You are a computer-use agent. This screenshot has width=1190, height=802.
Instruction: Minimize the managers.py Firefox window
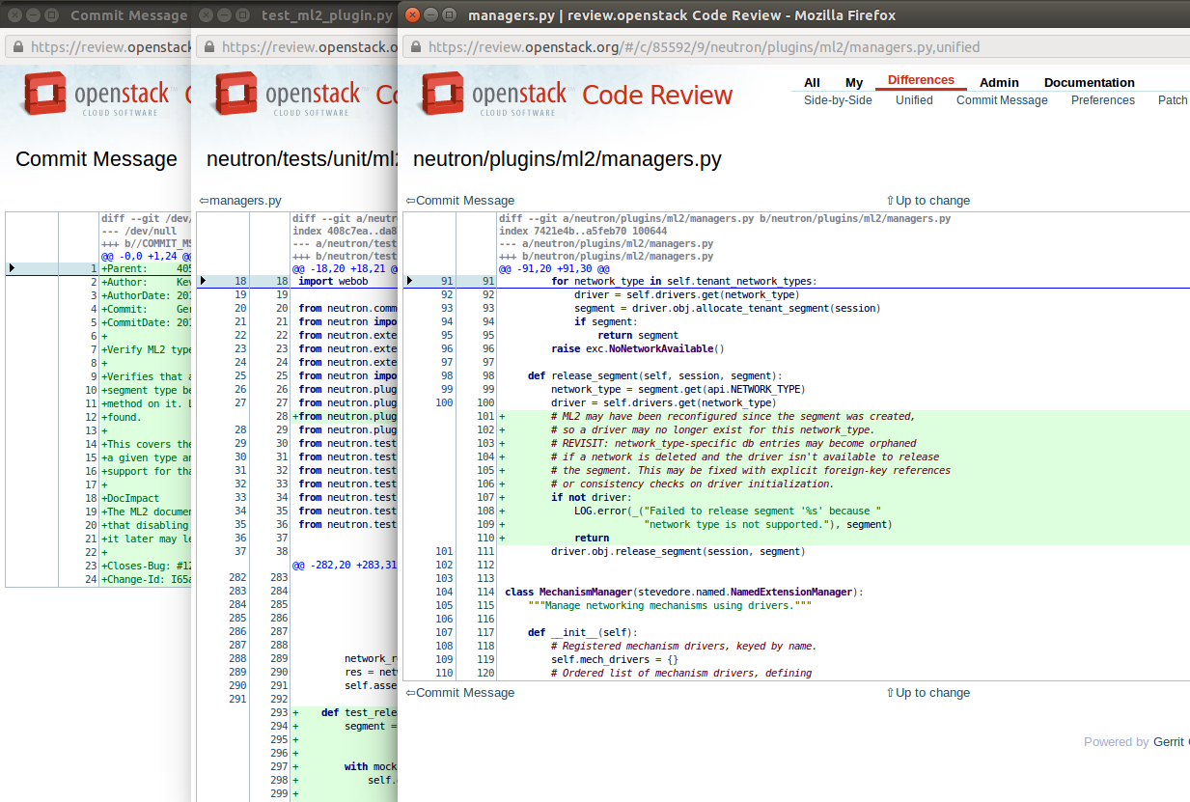point(431,15)
